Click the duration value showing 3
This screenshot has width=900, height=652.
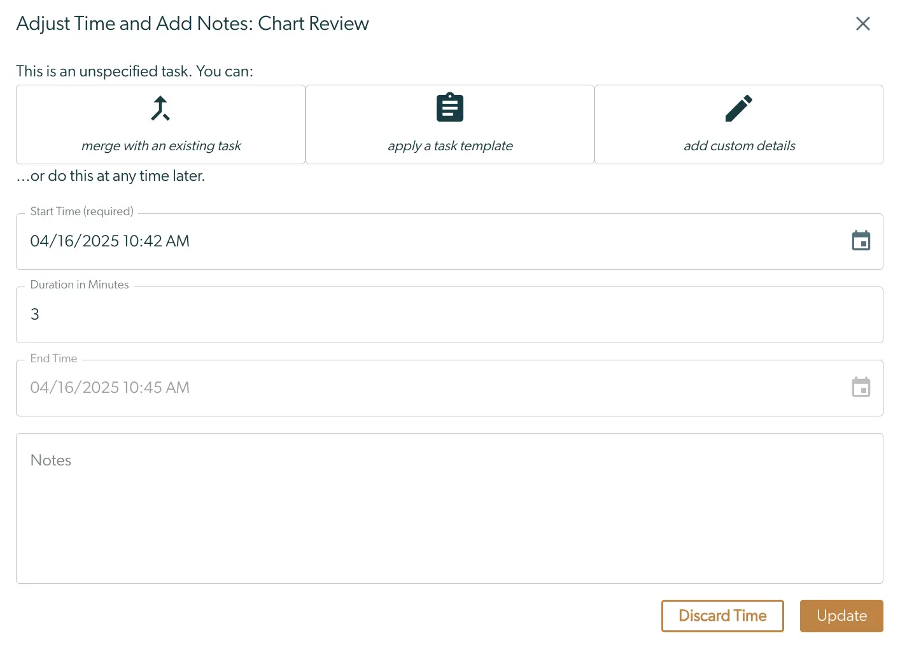pyautogui.click(x=35, y=314)
